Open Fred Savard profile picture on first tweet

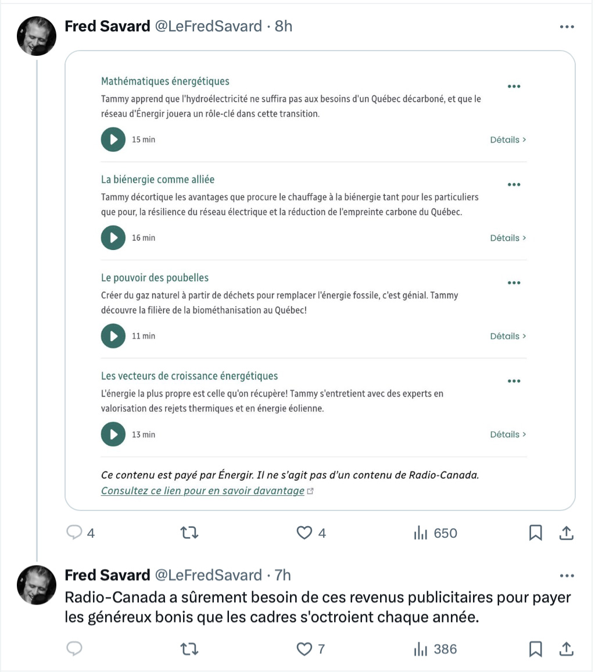[37, 36]
